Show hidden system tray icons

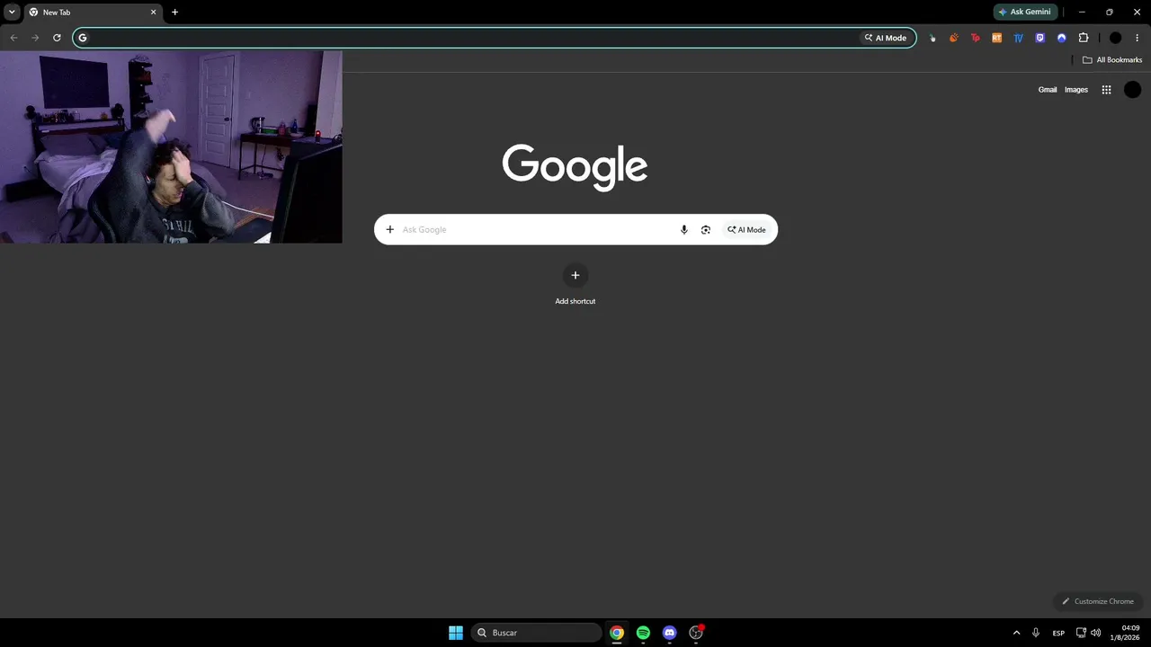[x=1016, y=633]
